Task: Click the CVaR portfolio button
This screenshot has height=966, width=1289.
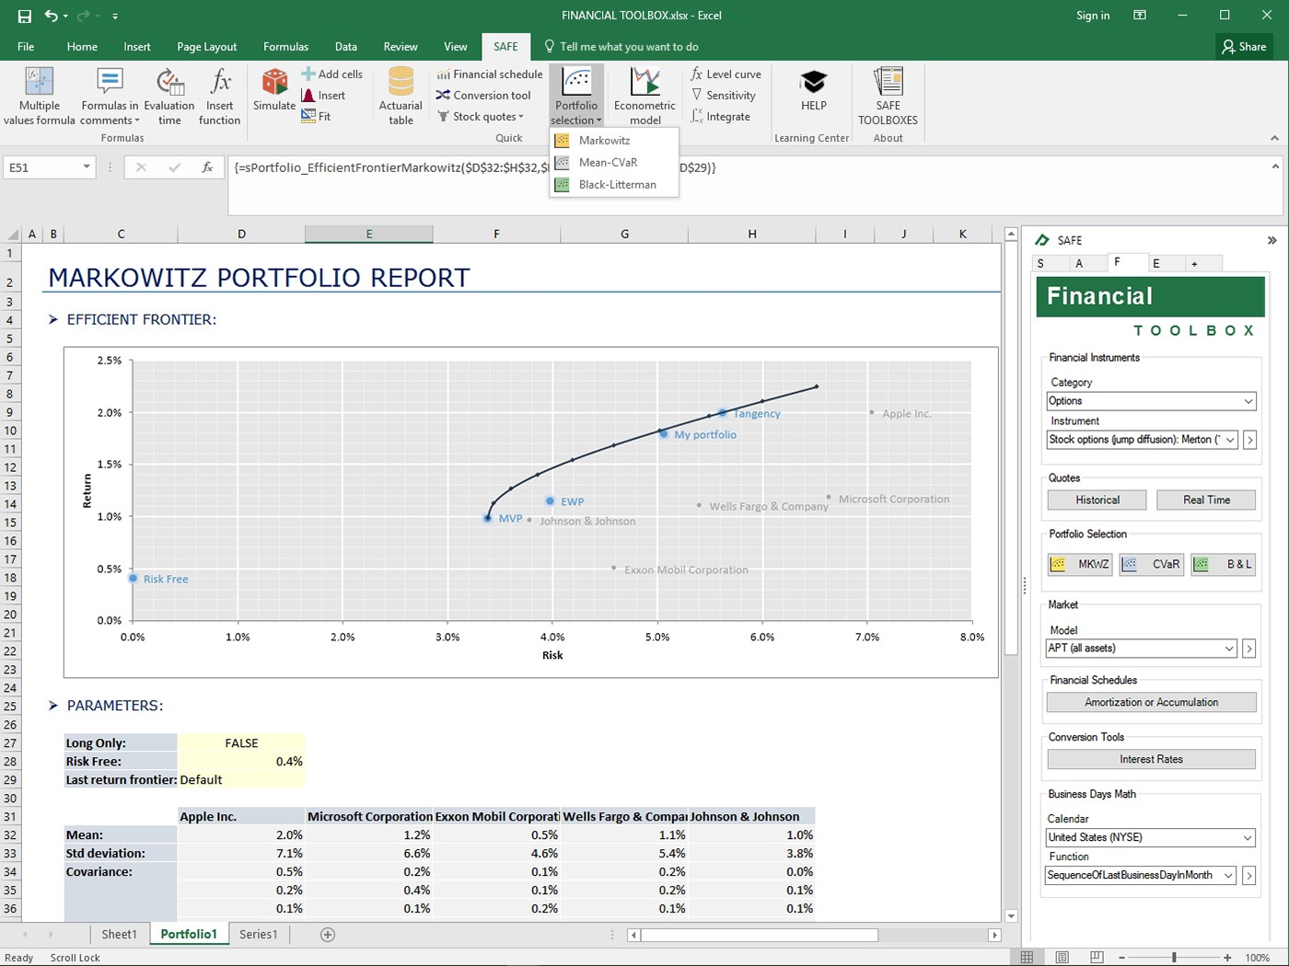Action: tap(1151, 564)
